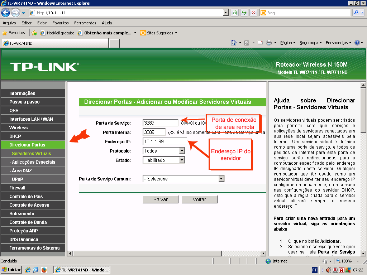The height and width of the screenshot is (275, 367).
Task: Open DNS Dinâmico sidebar item
Action: [x=33, y=240]
